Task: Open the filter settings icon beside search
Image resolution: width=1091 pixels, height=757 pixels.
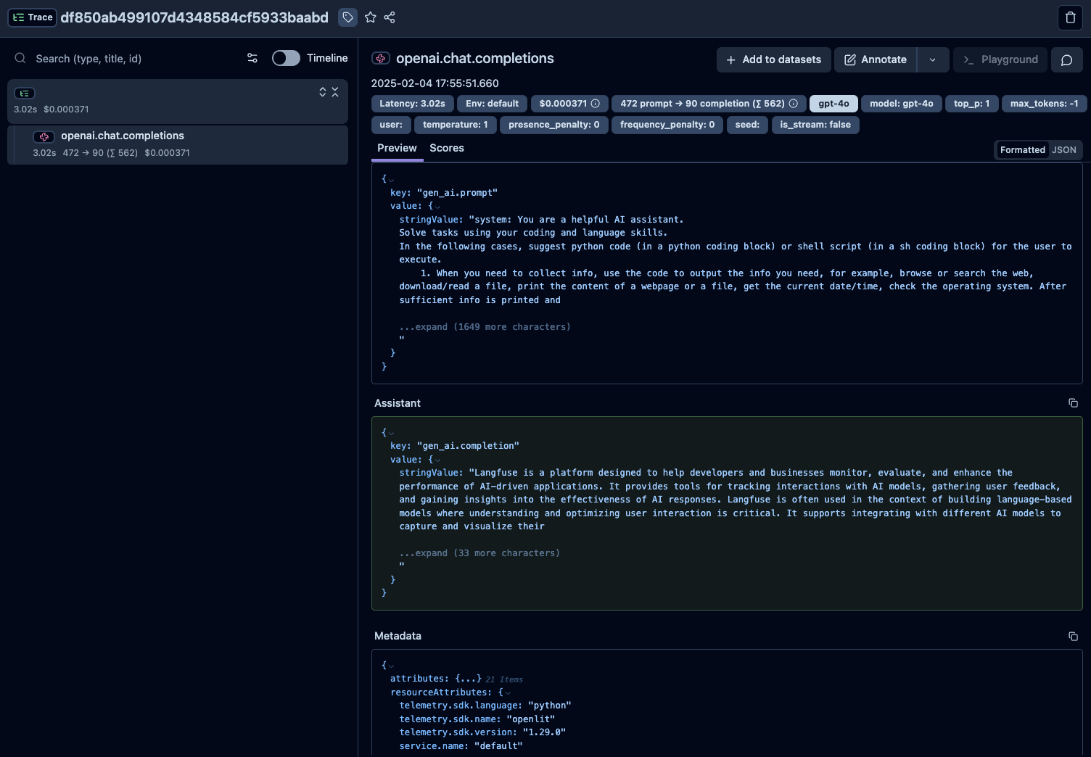Action: [252, 58]
